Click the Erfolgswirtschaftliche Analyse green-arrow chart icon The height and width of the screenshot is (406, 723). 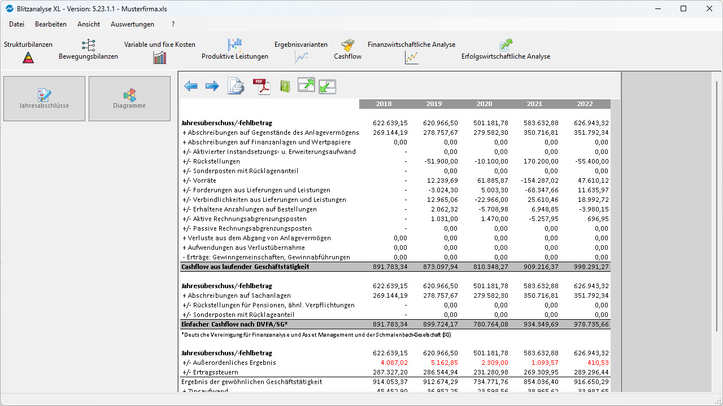pyautogui.click(x=506, y=45)
